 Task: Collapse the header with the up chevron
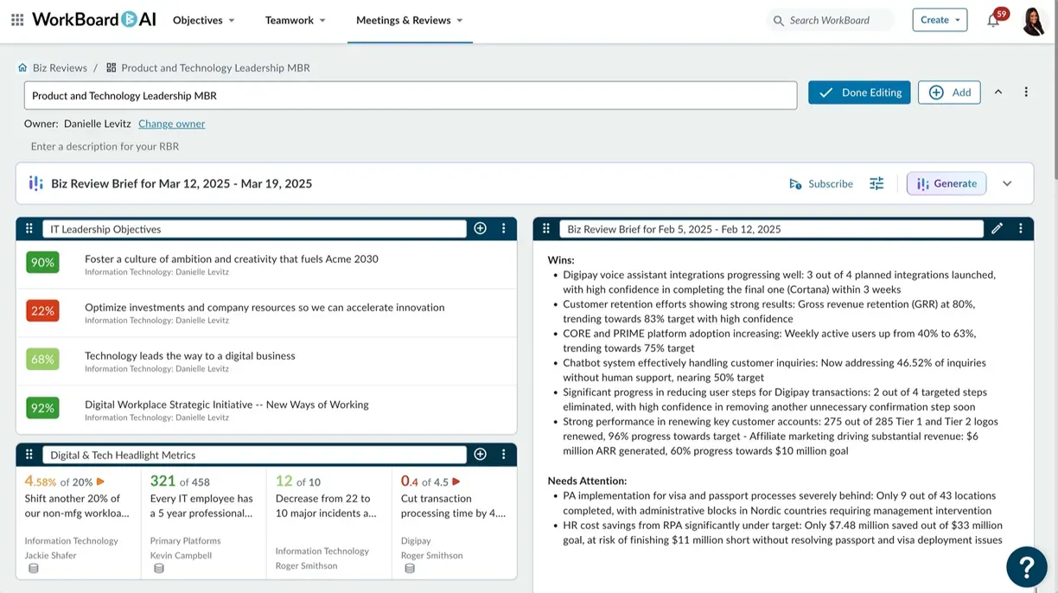coord(998,92)
